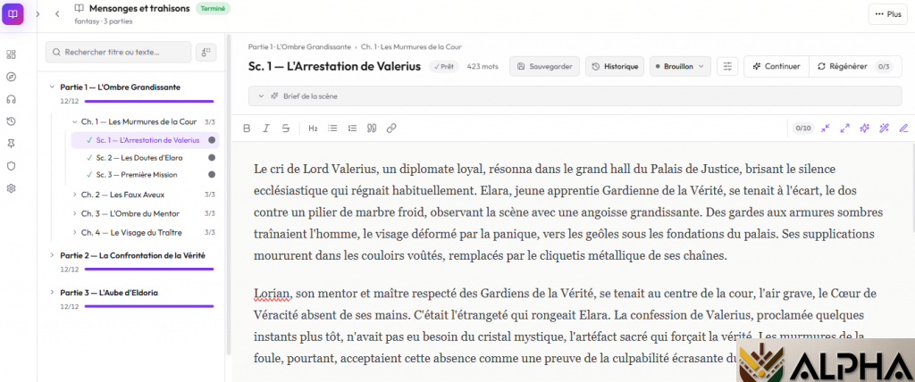
Task: Expand Partie 3 — L'Aube d'Eldoria
Action: tap(53, 293)
